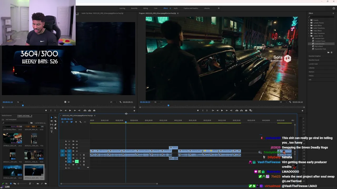Click Insert in the Source monitor
This screenshot has width=337, height=189.
point(85,111)
